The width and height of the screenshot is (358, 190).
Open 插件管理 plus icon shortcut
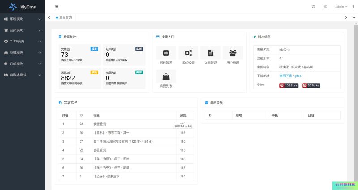tap(166, 53)
